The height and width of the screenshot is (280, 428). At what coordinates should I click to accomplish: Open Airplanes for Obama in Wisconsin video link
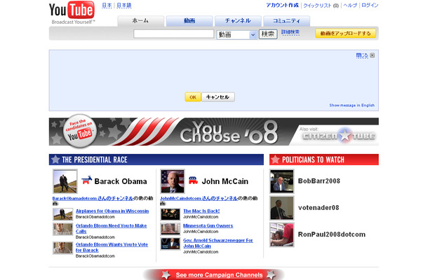tap(112, 211)
